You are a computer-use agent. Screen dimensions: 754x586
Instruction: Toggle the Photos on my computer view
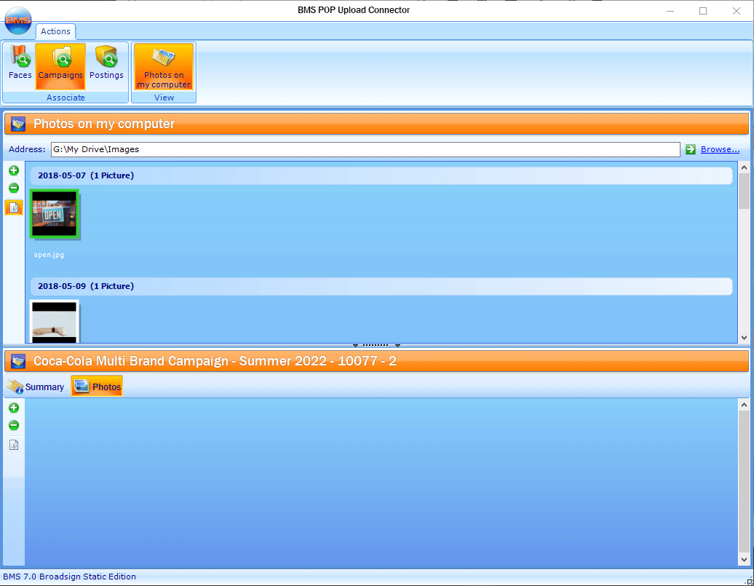click(x=164, y=66)
